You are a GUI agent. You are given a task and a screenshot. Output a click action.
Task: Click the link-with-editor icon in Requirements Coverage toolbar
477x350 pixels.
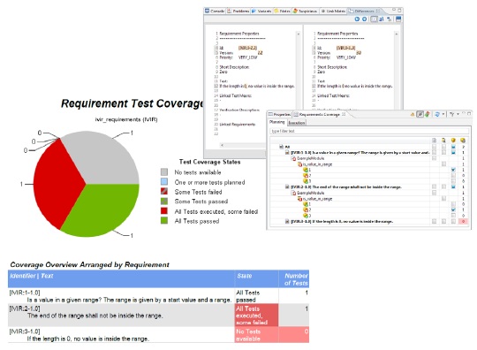coord(420,114)
